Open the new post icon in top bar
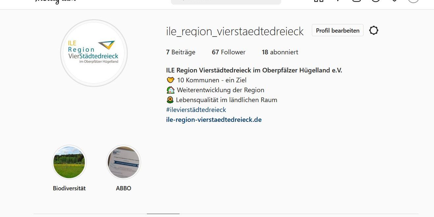Image resolution: width=434 pixels, height=217 pixels. [357, 1]
